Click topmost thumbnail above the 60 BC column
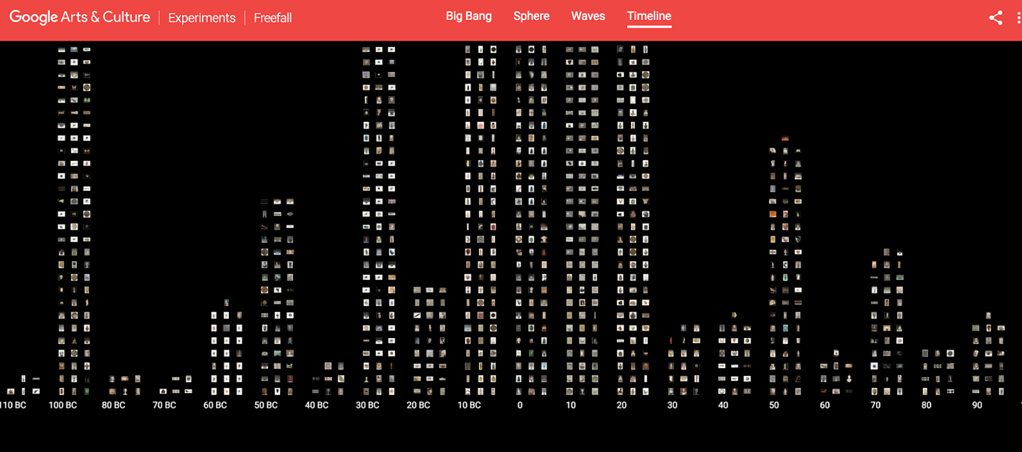 pyautogui.click(x=227, y=303)
